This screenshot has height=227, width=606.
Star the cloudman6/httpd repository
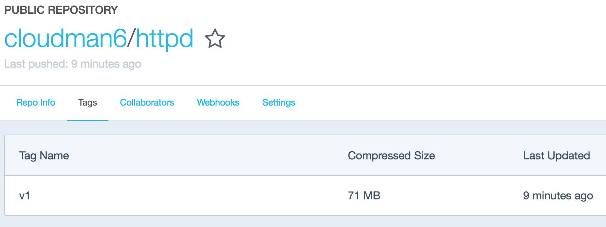click(215, 38)
